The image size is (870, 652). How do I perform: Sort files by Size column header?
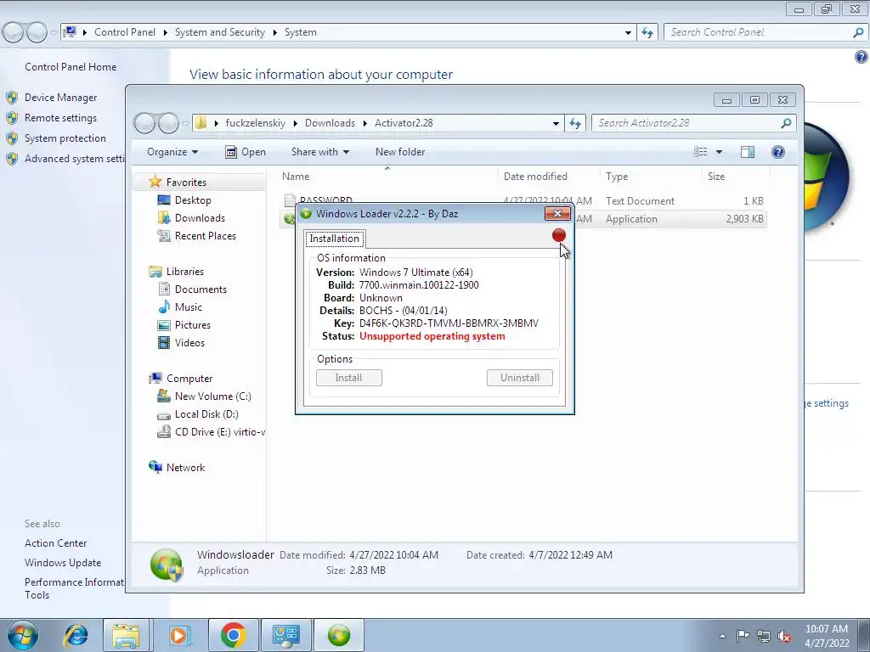point(715,177)
